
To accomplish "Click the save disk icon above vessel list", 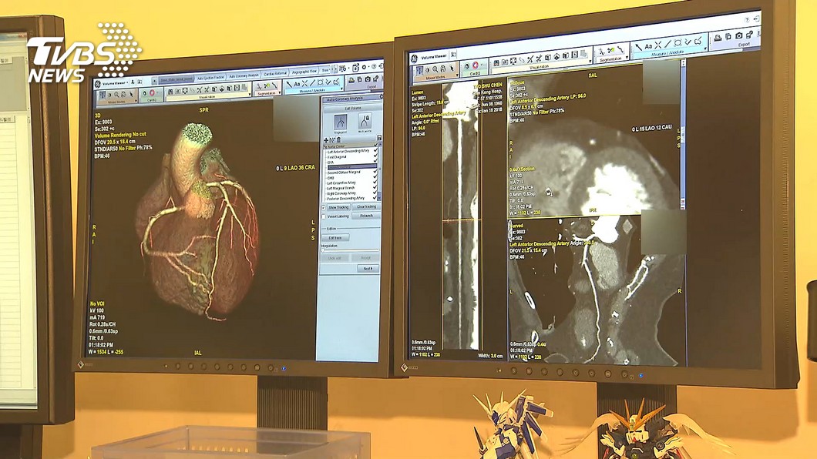I will [378, 137].
